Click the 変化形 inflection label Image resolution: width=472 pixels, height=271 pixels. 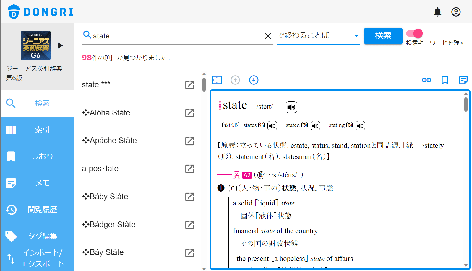231,125
